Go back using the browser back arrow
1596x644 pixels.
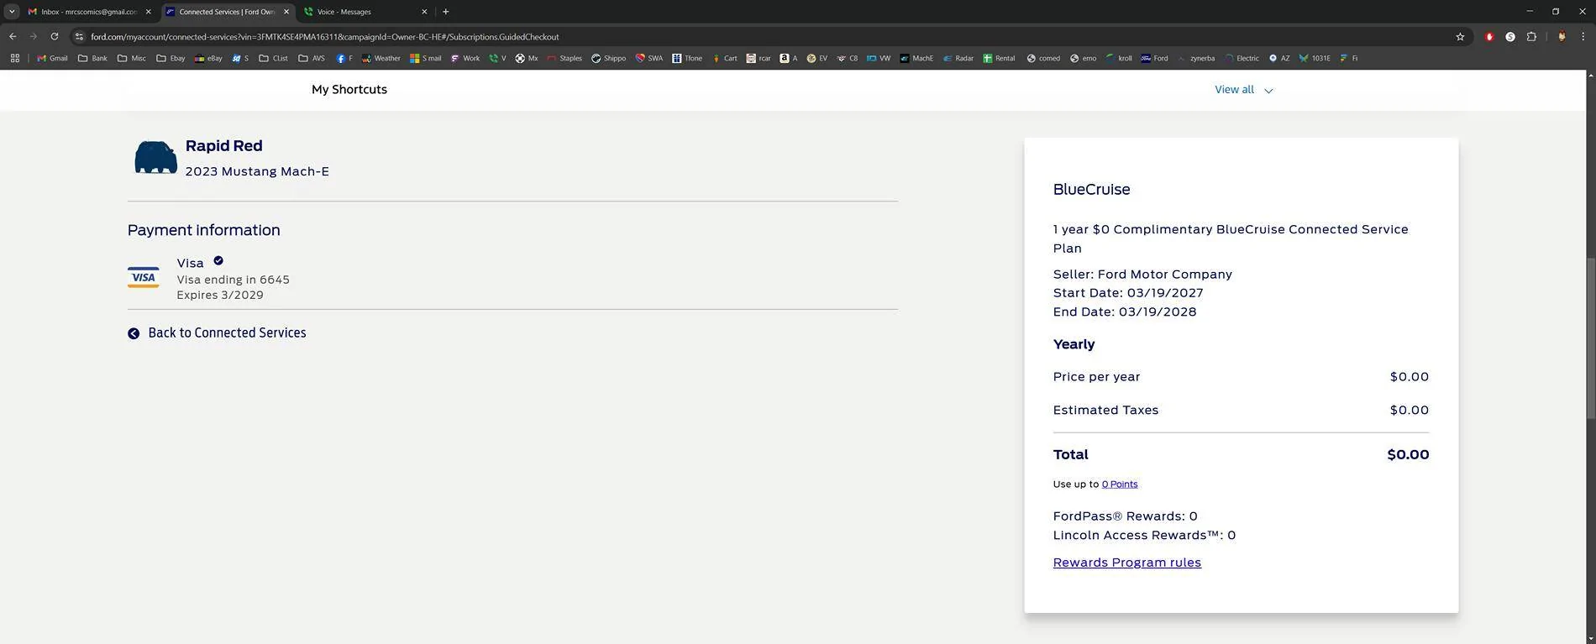13,37
